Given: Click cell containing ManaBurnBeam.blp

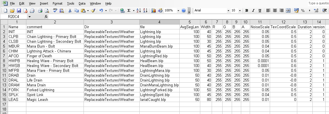Looking at the screenshot, I should click(159, 46).
